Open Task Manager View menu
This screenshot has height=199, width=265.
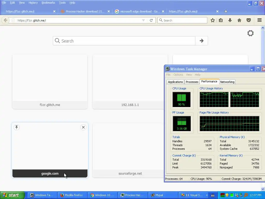point(189,75)
